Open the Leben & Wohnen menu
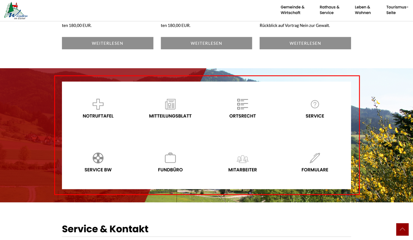The height and width of the screenshot is (240, 413). [363, 10]
